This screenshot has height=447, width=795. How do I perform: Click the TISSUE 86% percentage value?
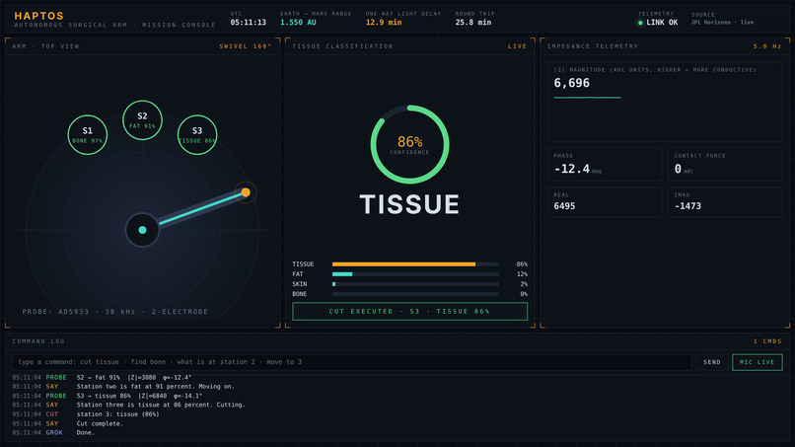522,264
